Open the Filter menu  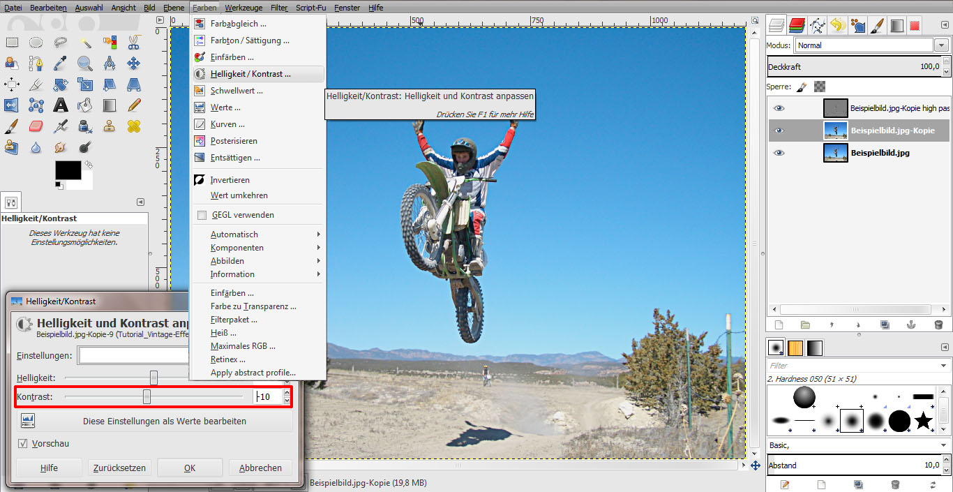click(278, 8)
